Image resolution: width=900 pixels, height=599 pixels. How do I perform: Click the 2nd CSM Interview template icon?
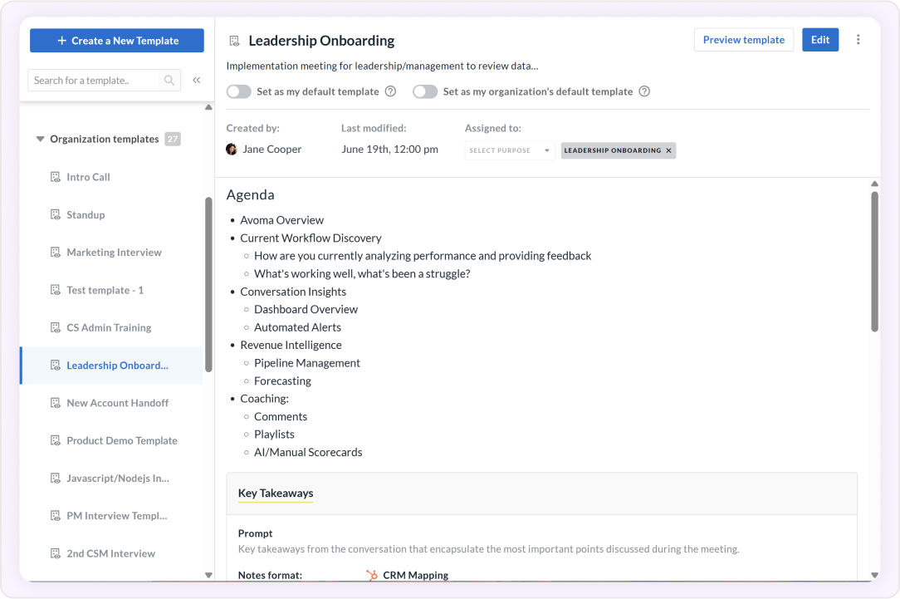[x=55, y=553]
